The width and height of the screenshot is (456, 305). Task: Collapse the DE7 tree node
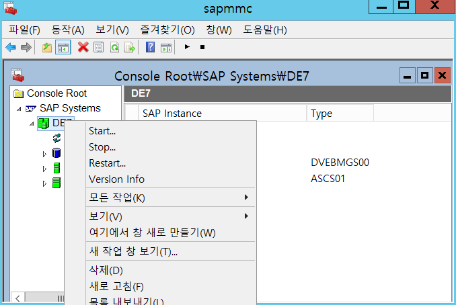32,124
